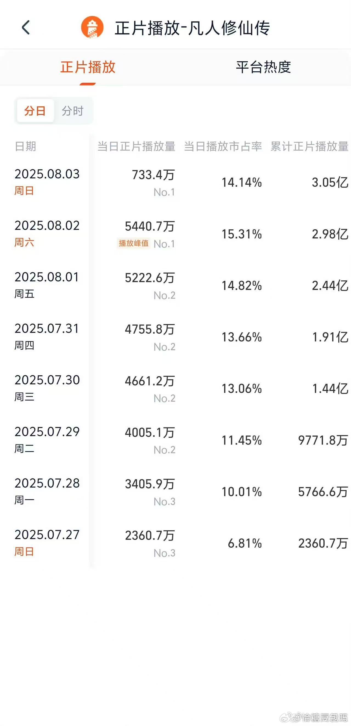Click the 日期 column header
The height and width of the screenshot is (726, 351).
click(25, 146)
